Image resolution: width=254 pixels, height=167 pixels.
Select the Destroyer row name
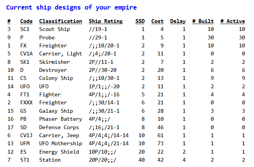[53, 70]
